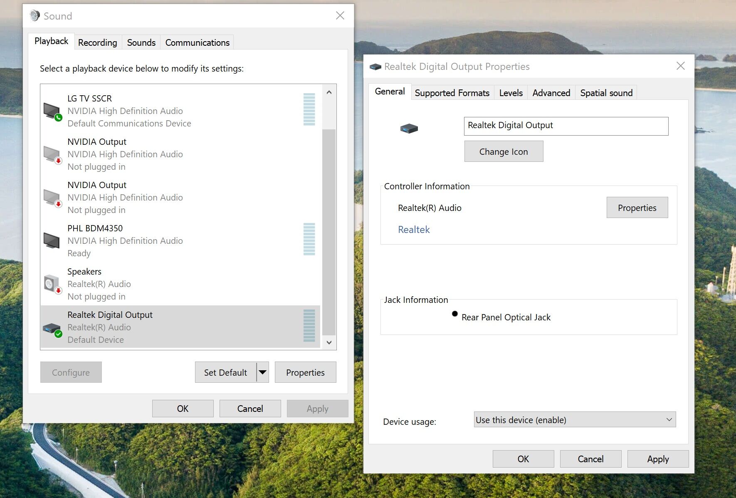Open the Communications tab
This screenshot has width=736, height=498.
coord(197,42)
